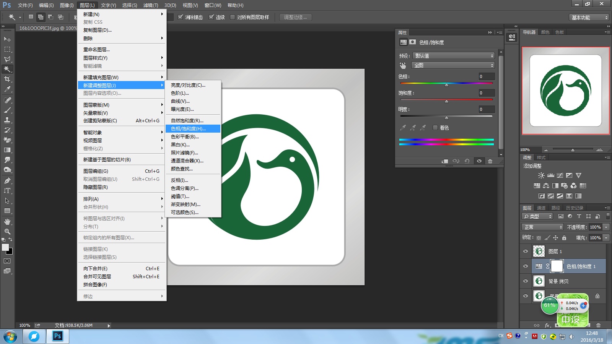
Task: Click the 色相 hue slider handle
Action: (446, 85)
